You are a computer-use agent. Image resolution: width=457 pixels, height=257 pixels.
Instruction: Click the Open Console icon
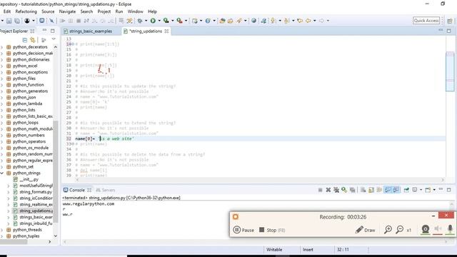[x=428, y=190]
